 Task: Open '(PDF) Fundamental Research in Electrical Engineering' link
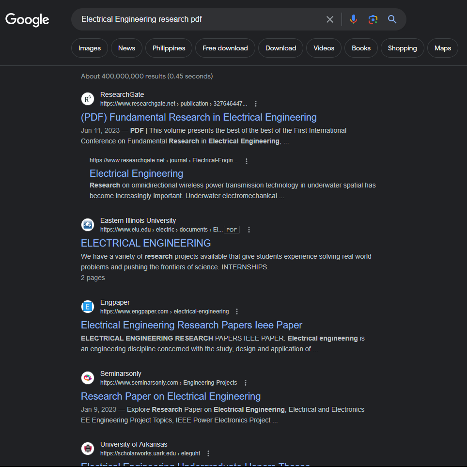199,117
